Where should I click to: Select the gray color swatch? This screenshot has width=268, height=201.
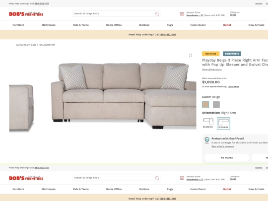click(x=216, y=105)
